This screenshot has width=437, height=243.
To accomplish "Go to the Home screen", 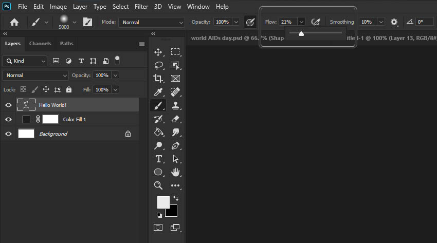I will pyautogui.click(x=14, y=22).
